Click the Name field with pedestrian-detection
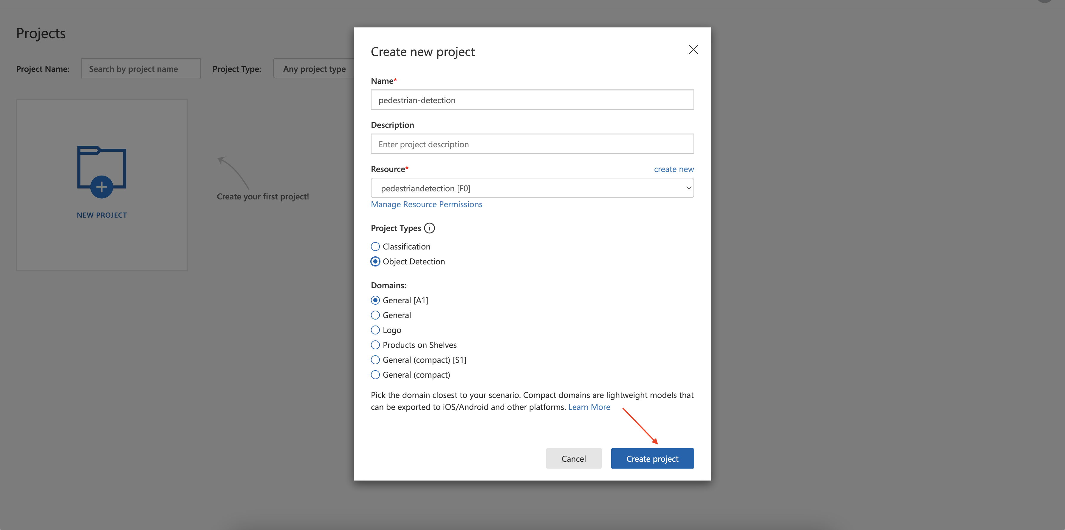1065x530 pixels. tap(532, 100)
